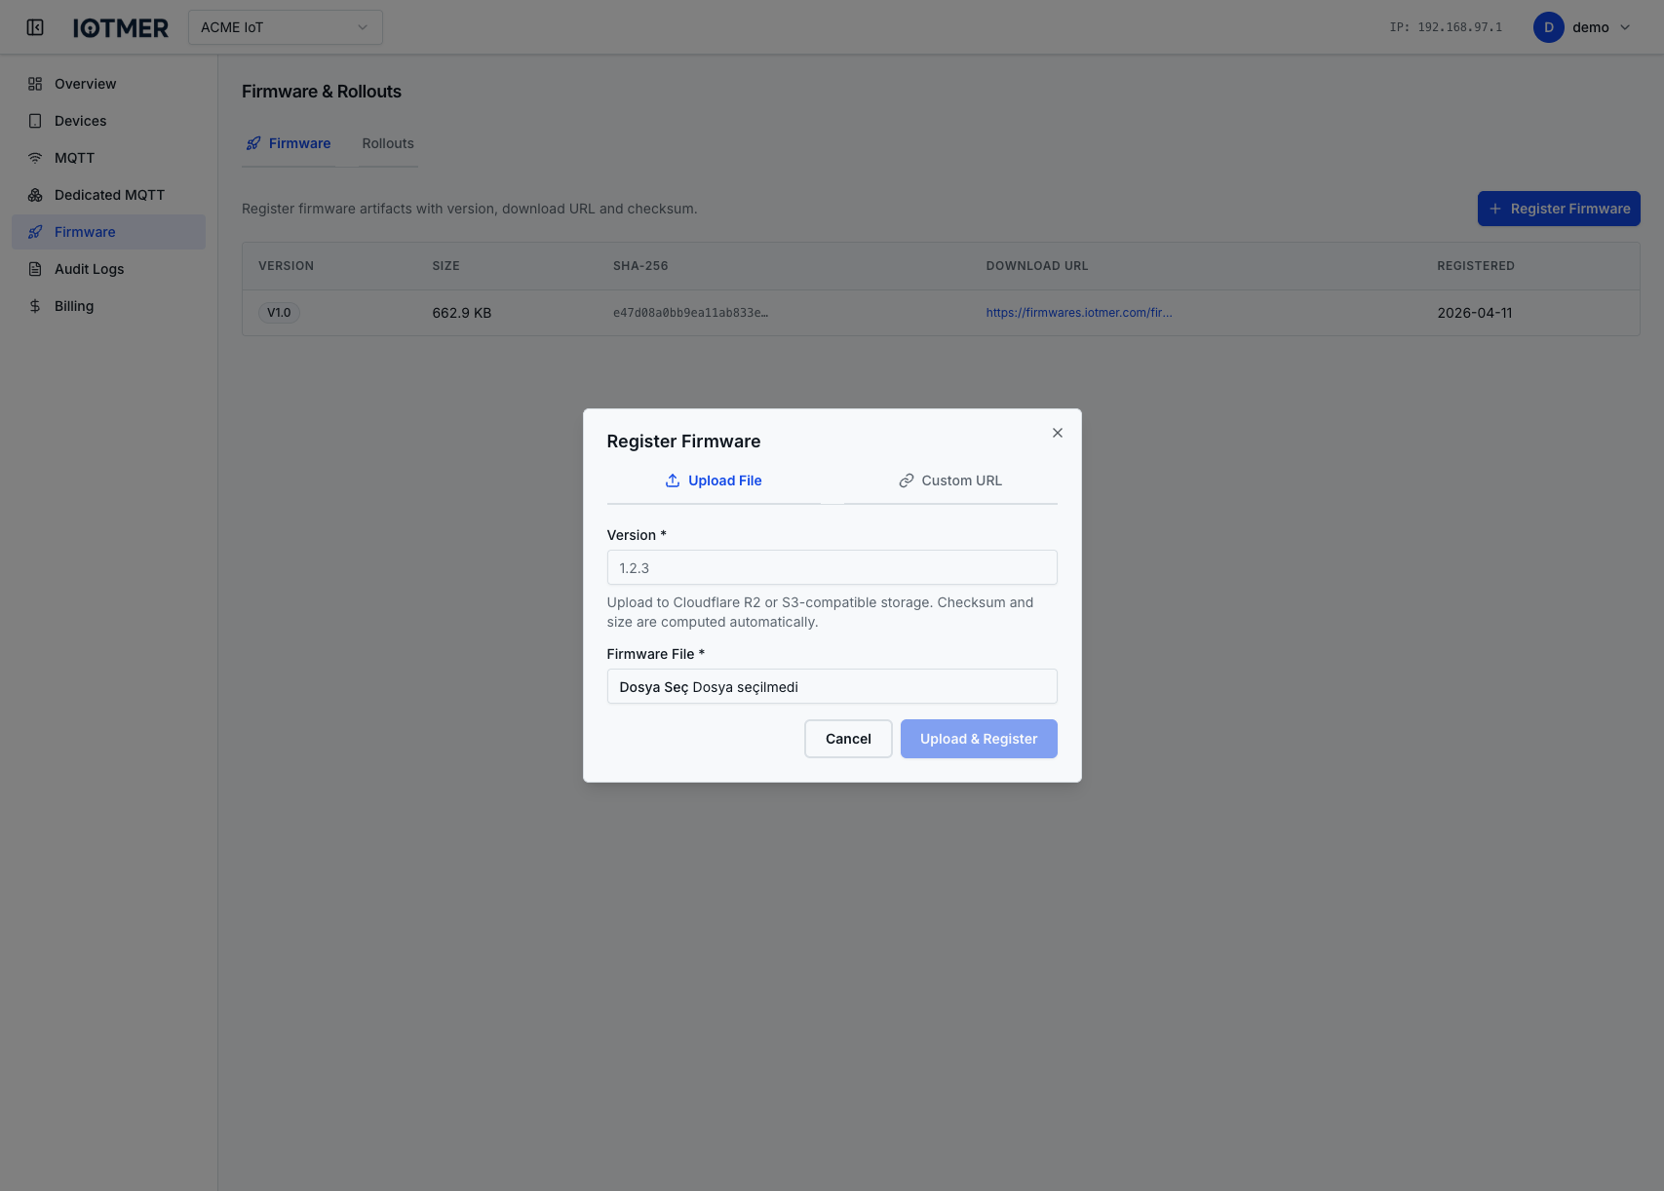Click the MQTT wifi icon
Image resolution: width=1664 pixels, height=1191 pixels.
click(35, 158)
